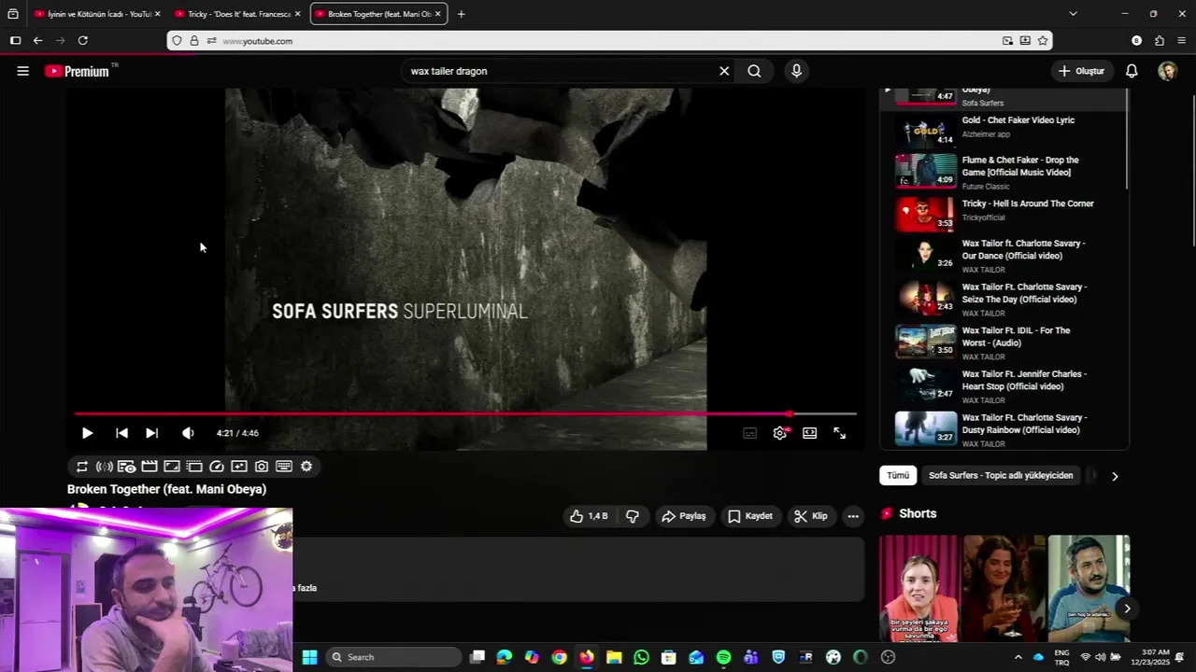The height and width of the screenshot is (672, 1196).
Task: Like the video (1,4 B)
Action: (589, 516)
